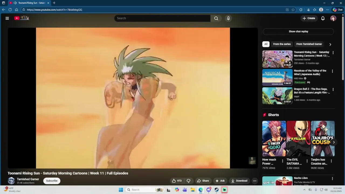Subscribe to Tarnished Gamer
Screen dimensions: 345x194
pos(52,181)
